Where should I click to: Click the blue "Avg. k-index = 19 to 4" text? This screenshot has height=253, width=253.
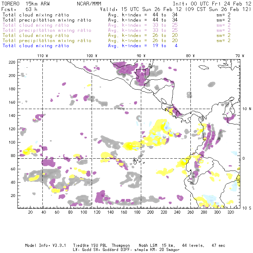[x=143, y=46]
